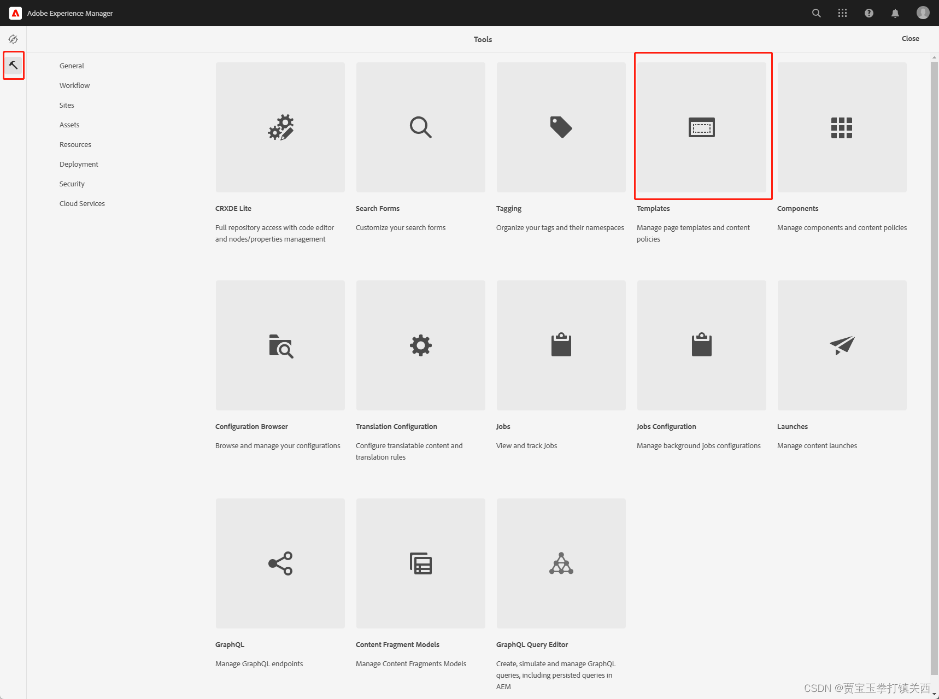Select the Assets category
The height and width of the screenshot is (699, 939).
[69, 125]
